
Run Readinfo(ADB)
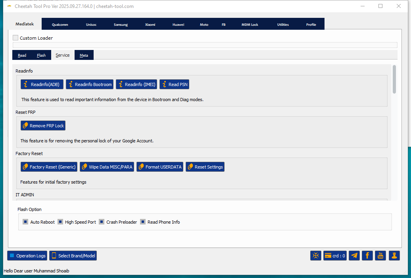point(42,84)
